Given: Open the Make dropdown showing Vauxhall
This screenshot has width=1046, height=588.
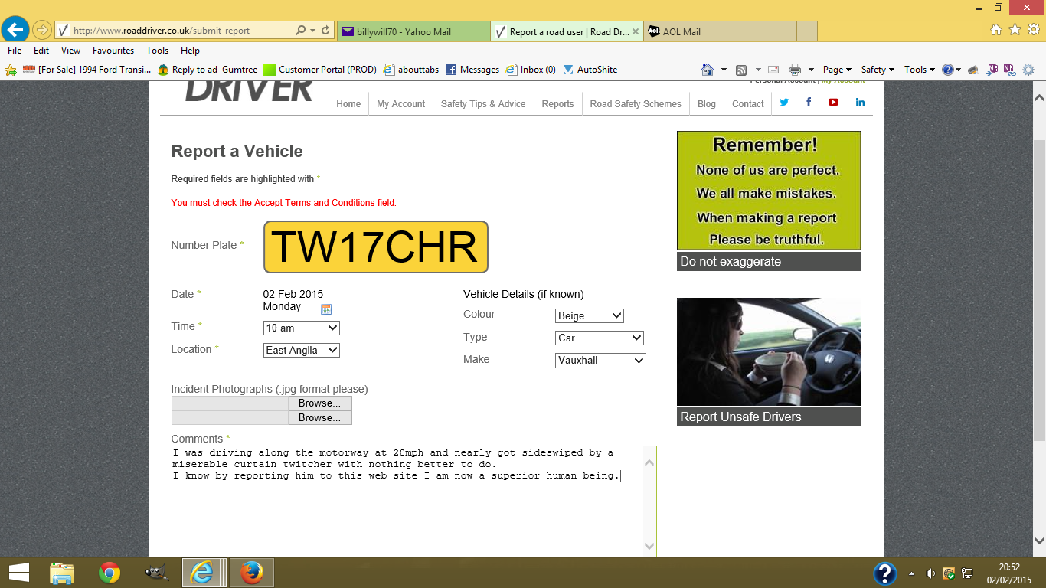Looking at the screenshot, I should 601,360.
